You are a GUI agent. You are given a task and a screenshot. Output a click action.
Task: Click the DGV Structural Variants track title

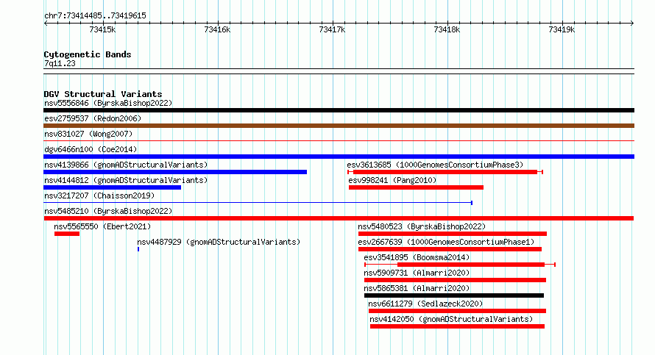[x=103, y=94]
